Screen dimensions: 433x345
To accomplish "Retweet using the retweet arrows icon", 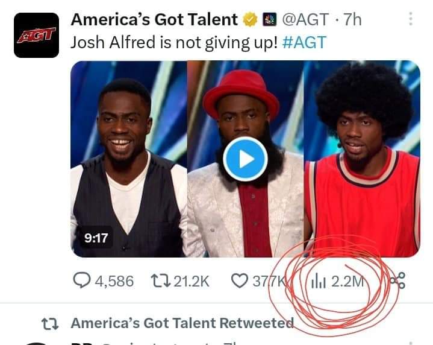I will tap(161, 280).
